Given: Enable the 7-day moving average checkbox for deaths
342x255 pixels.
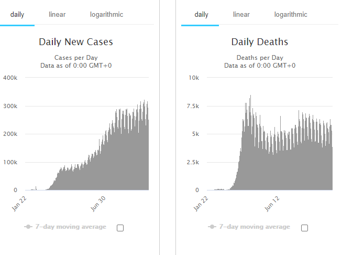Looking at the screenshot, I should [x=305, y=228].
